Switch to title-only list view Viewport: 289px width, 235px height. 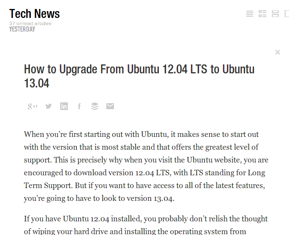[250, 14]
